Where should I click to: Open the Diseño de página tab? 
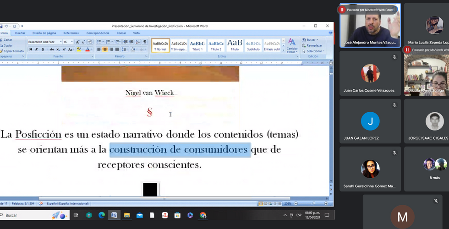(44, 33)
